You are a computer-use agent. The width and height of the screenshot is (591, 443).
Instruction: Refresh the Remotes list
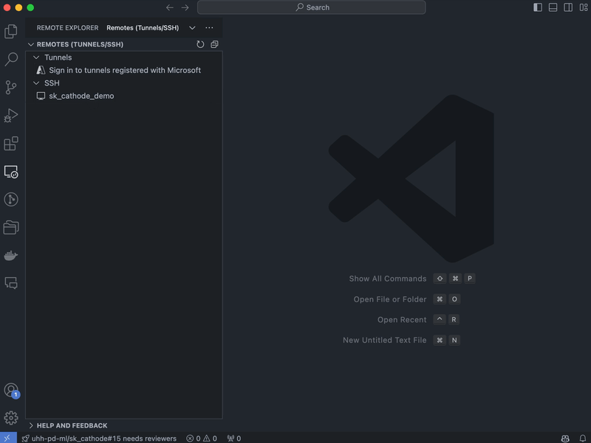[200, 44]
